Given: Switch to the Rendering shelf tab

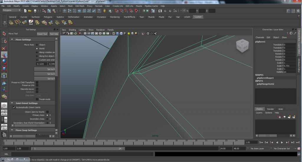Looking at the screenshot, I should (x=115, y=17).
